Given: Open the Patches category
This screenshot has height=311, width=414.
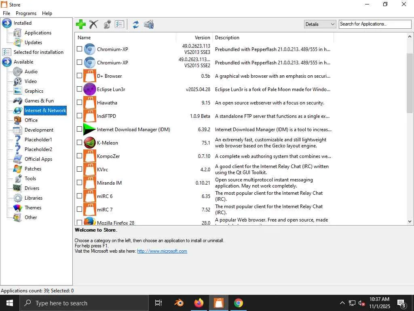Looking at the screenshot, I should (33, 169).
